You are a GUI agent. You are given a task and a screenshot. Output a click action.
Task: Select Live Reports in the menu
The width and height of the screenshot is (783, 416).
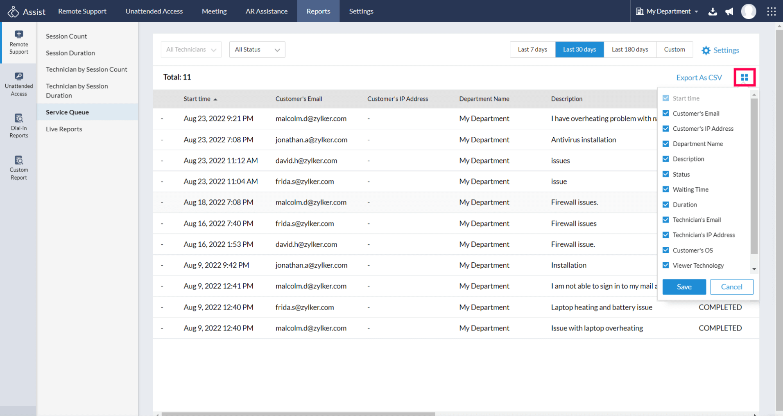64,129
